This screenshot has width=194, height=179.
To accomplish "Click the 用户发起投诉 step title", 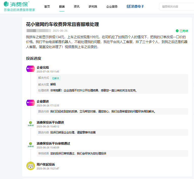I will click(46, 165).
